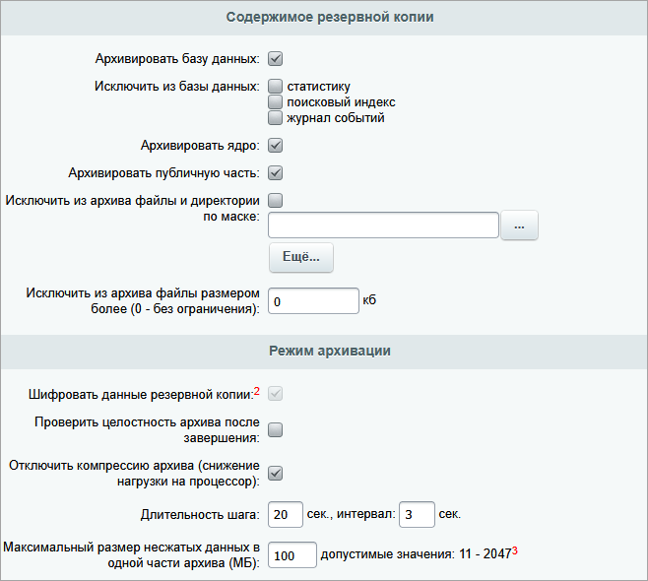648x581 pixels.
Task: Click the file mask text field
Action: (383, 226)
